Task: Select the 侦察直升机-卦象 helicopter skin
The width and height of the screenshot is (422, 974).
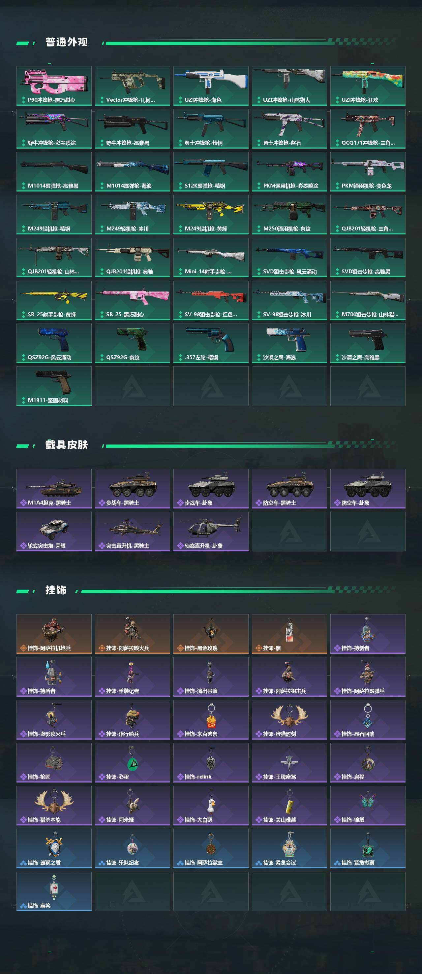Action: coord(211,532)
